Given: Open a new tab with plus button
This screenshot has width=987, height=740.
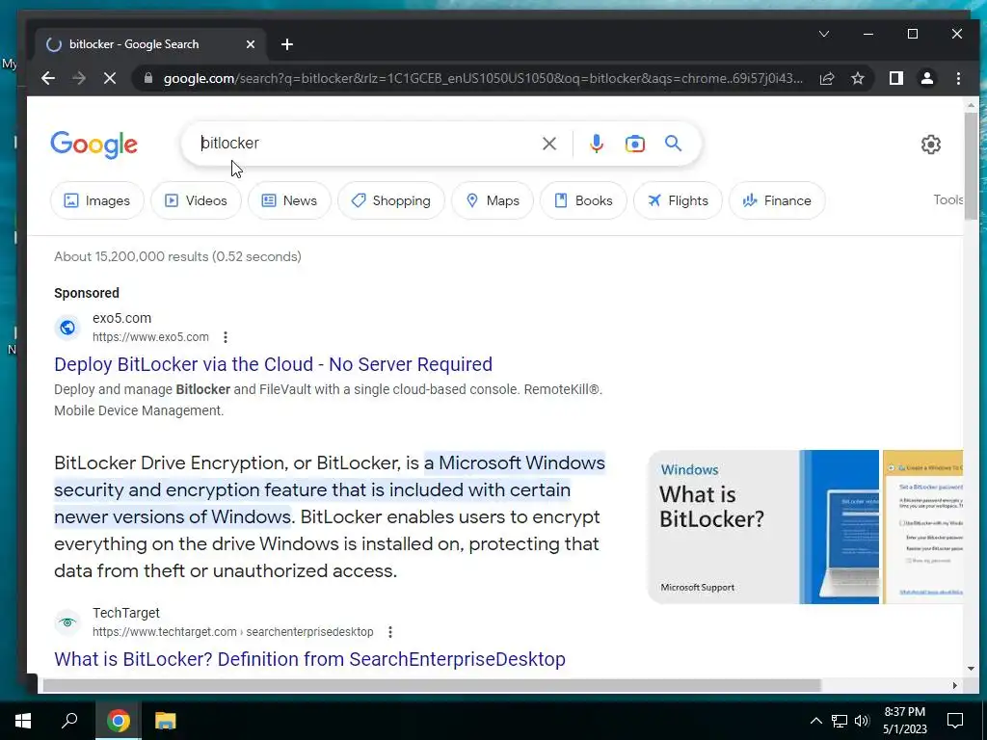Looking at the screenshot, I should tap(287, 44).
